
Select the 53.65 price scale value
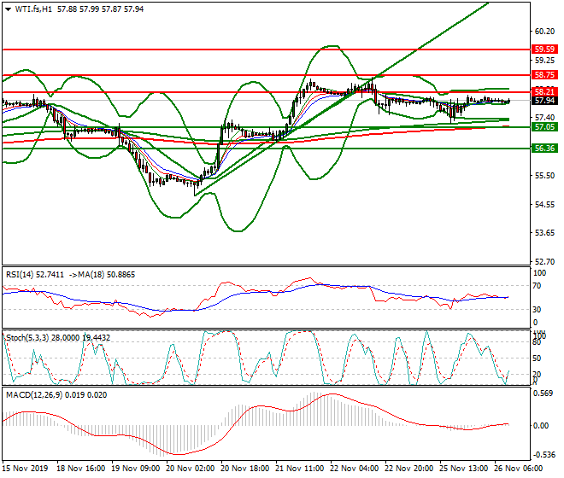(544, 233)
